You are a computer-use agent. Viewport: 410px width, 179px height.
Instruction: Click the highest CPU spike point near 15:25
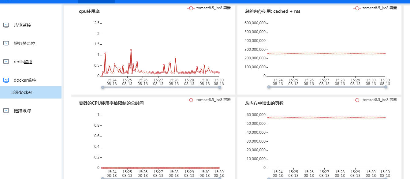click(131, 50)
